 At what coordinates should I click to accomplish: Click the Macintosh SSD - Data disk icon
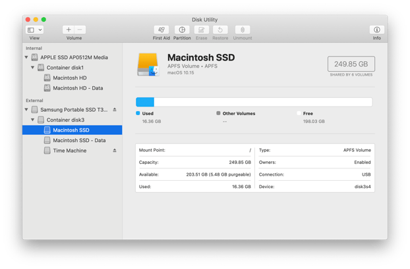(47, 140)
